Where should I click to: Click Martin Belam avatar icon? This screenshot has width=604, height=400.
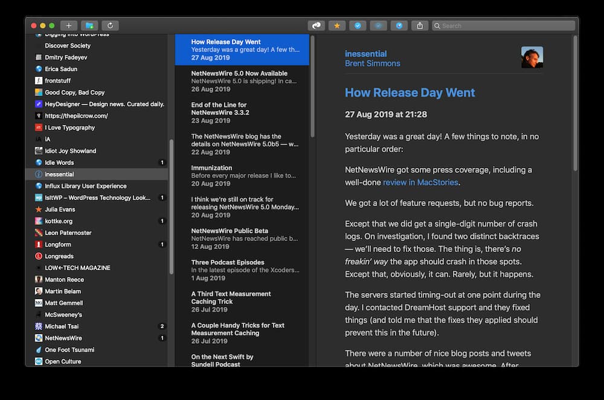coord(39,291)
